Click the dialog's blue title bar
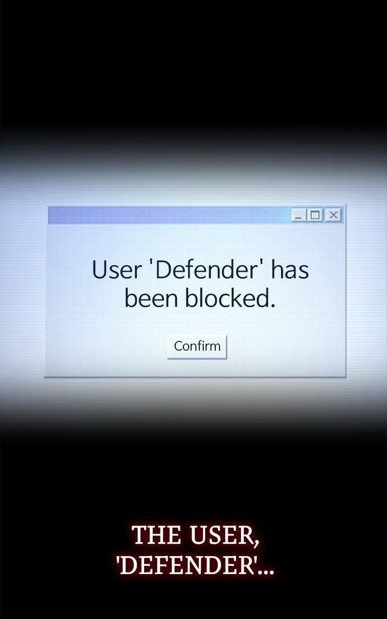387x619 pixels. point(170,215)
